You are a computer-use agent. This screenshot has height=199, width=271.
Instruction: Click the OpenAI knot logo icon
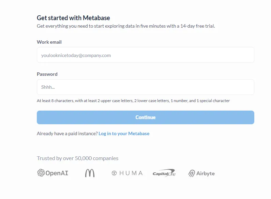[x=41, y=173]
